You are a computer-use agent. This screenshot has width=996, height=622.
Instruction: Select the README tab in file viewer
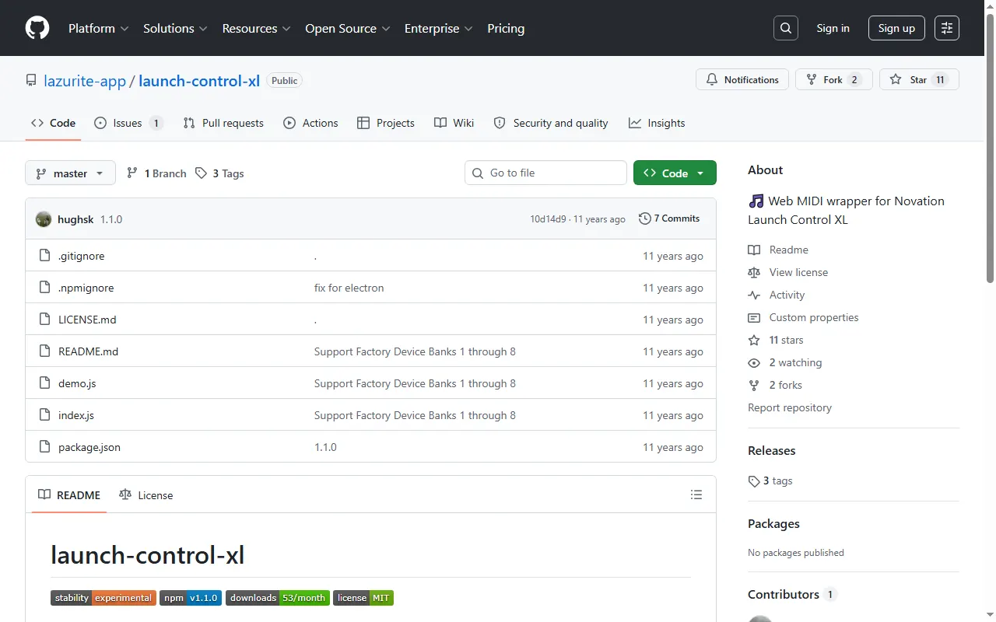pyautogui.click(x=69, y=494)
